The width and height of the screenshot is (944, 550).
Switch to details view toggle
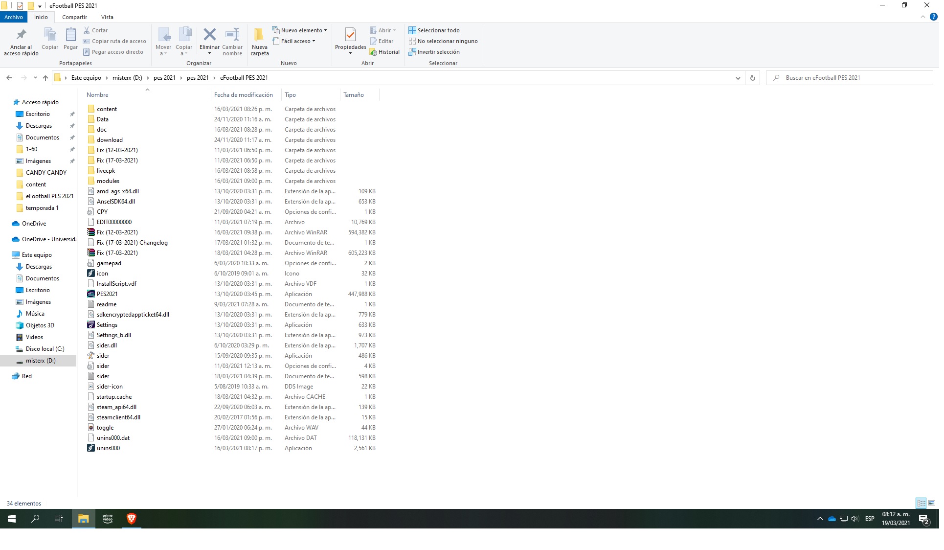[921, 503]
